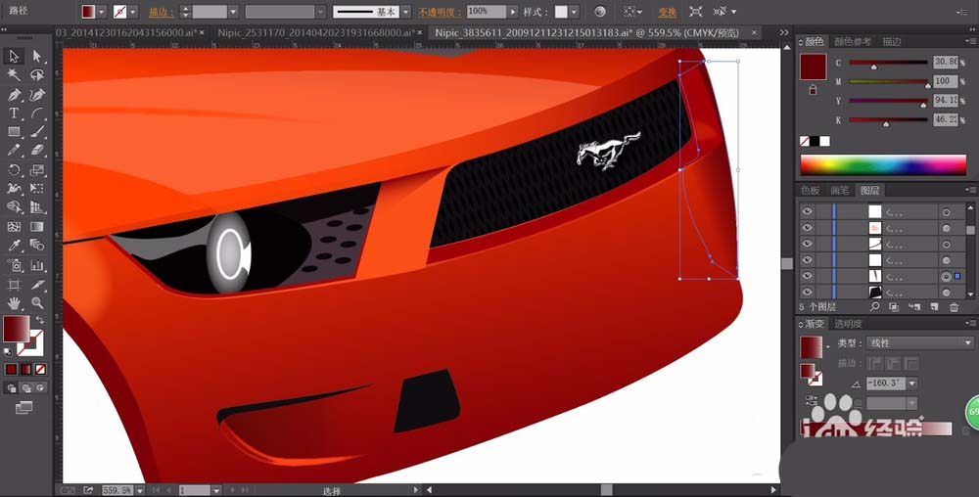Select the Slice tool
Viewport: 979px width, 497px height.
(37, 285)
